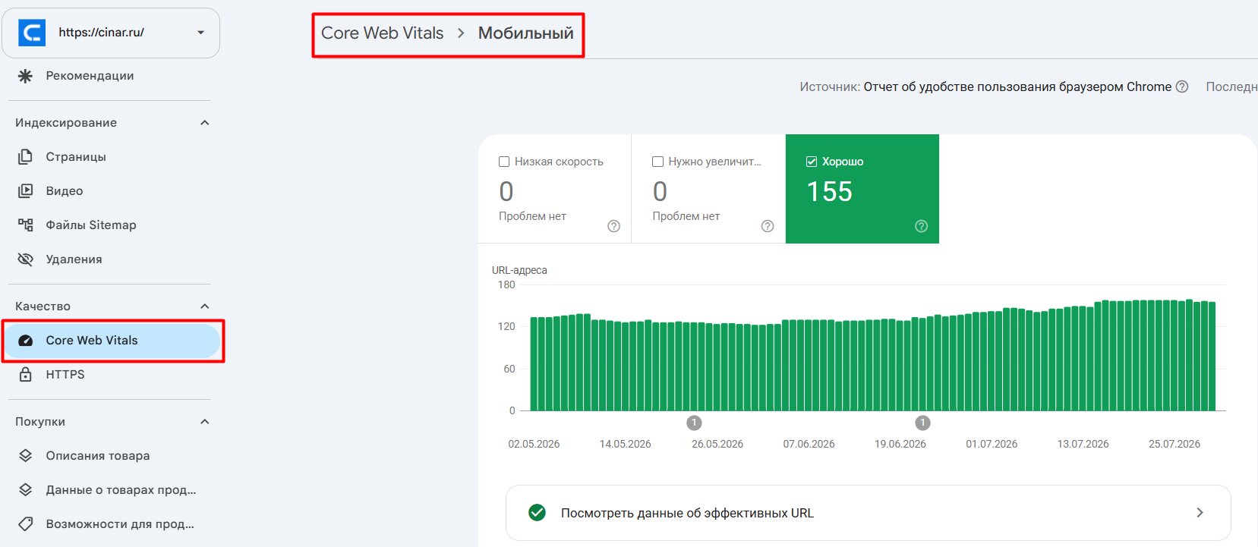Viewport: 1258px width, 547px height.
Task: Click the breadcrumb chevron separator
Action: 461,33
